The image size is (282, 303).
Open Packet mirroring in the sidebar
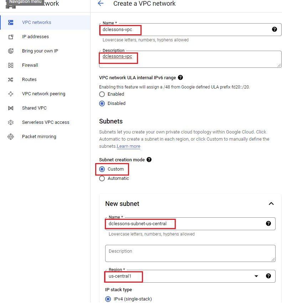pos(45,137)
